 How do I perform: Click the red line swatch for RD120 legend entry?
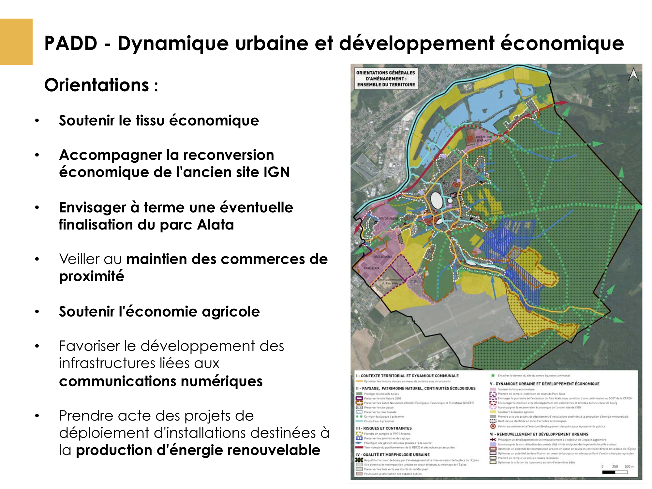pos(359,447)
